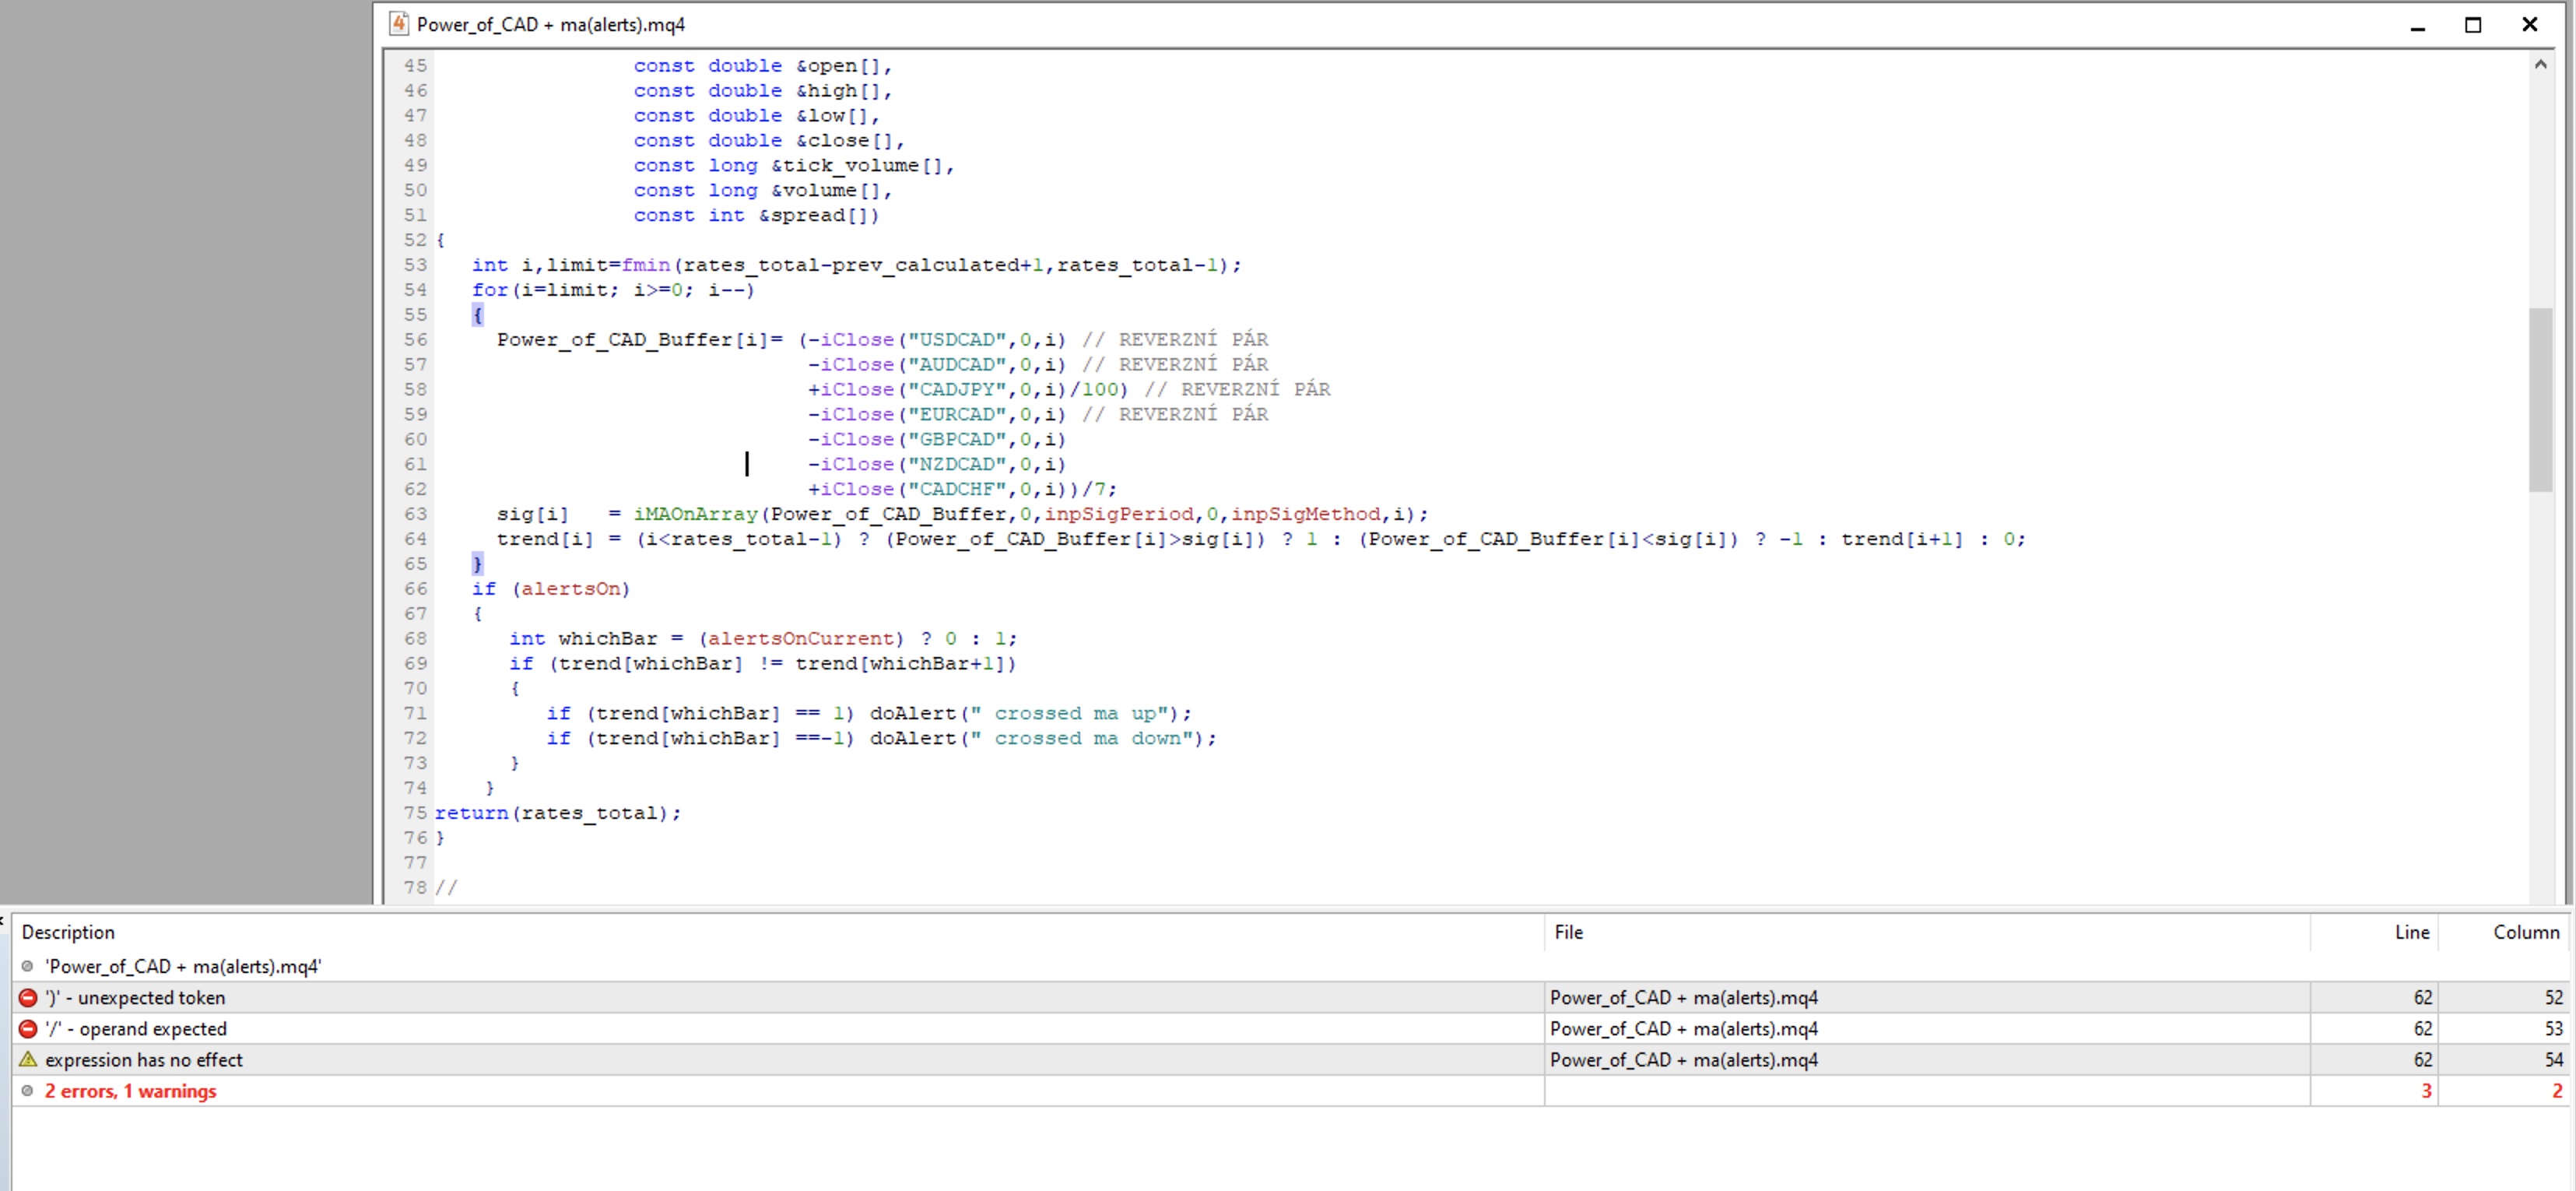Click the vertical scrollbar thumb in editor
Screen dimensions: 2576x1191
tap(2540, 400)
